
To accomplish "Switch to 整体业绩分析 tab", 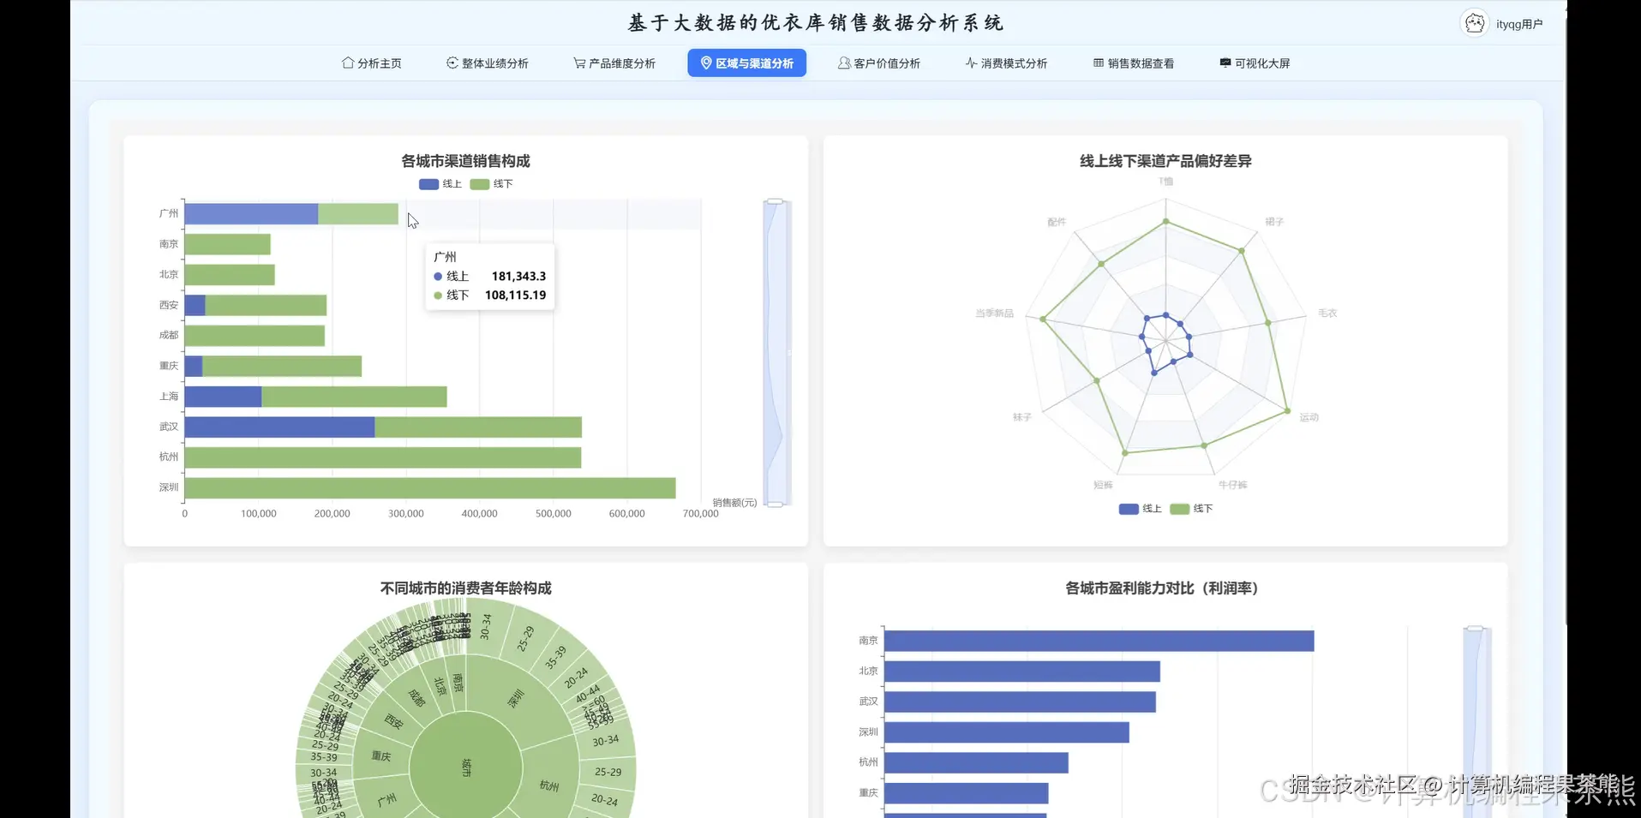I will pyautogui.click(x=488, y=63).
